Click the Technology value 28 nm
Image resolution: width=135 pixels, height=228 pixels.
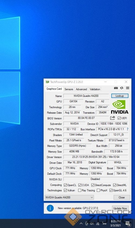click(x=72, y=107)
